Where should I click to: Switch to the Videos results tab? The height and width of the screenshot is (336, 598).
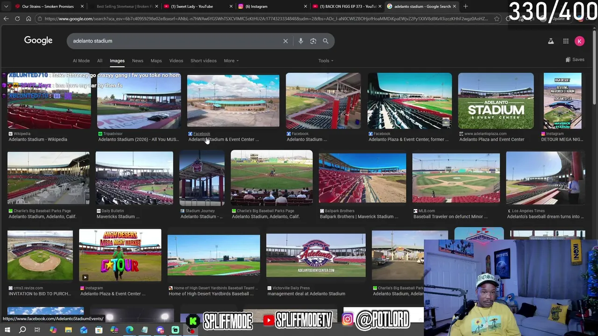176,61
